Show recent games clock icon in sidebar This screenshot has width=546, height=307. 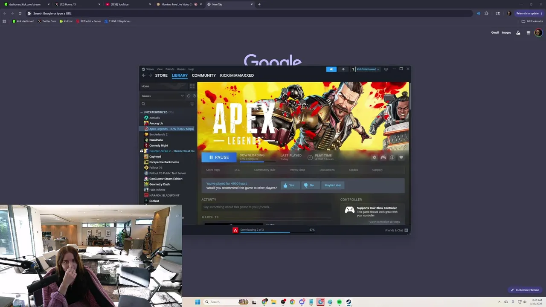pyautogui.click(x=189, y=96)
